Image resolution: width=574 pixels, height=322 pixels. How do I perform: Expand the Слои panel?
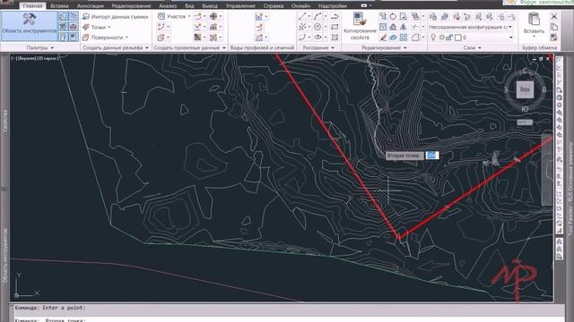tap(473, 47)
